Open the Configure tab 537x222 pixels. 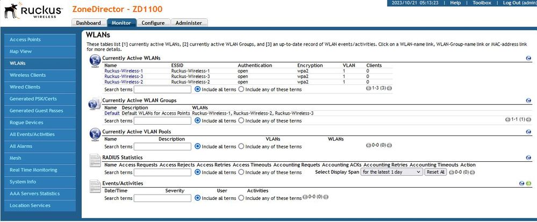coord(154,23)
